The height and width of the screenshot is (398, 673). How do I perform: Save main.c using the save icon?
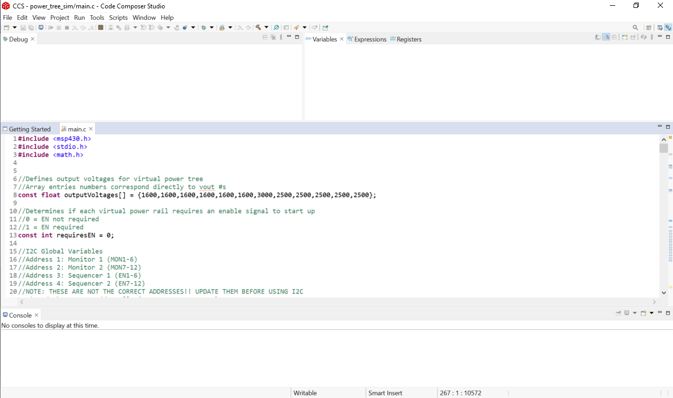click(x=23, y=27)
